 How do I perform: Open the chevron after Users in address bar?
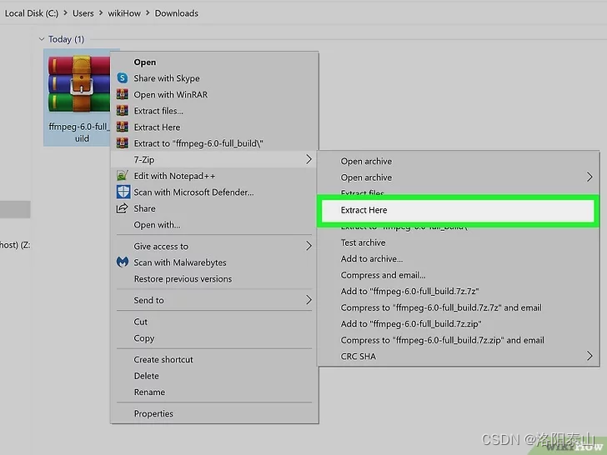tap(101, 13)
